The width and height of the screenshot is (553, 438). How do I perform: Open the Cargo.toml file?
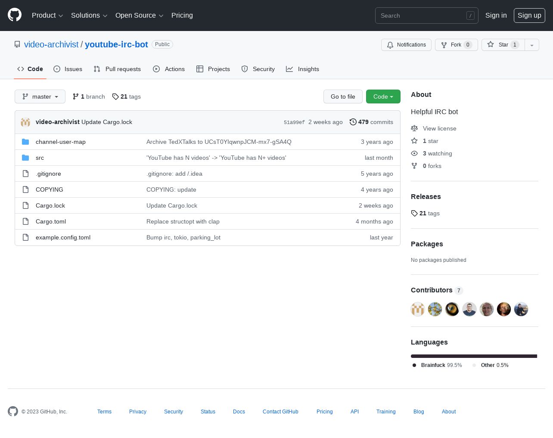pyautogui.click(x=51, y=221)
